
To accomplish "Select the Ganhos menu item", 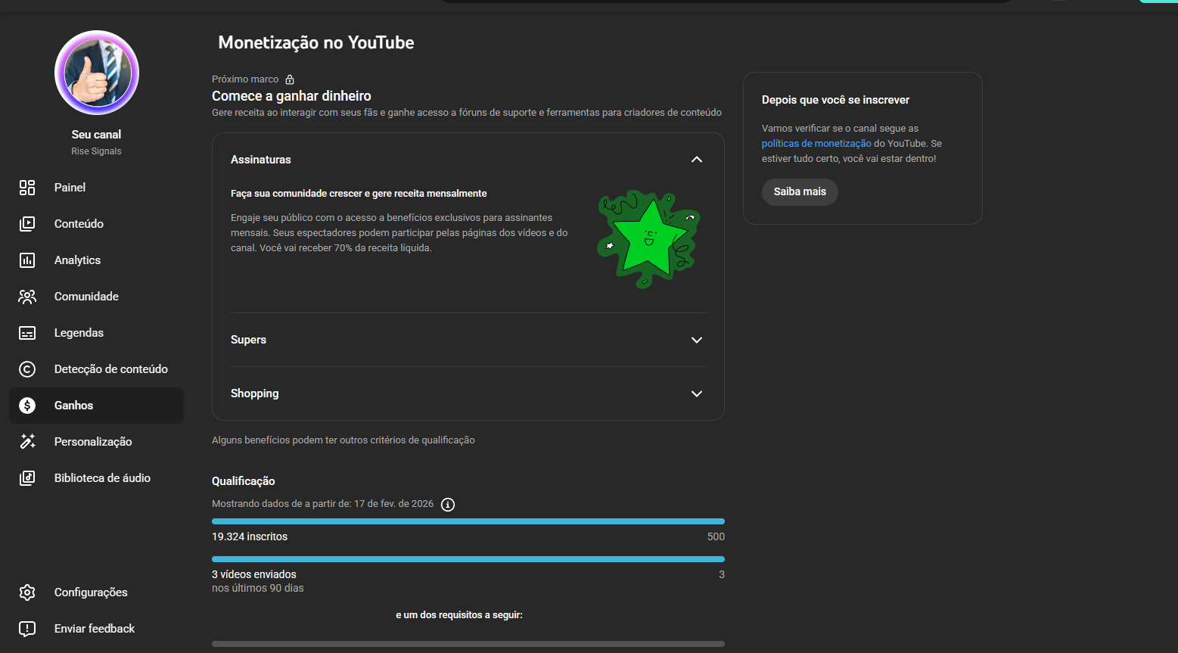I will pos(97,406).
